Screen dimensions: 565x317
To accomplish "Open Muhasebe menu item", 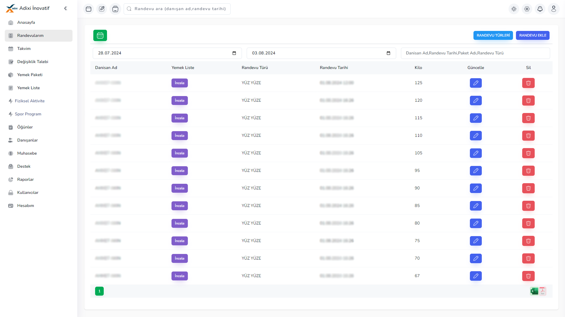I will (x=27, y=153).
